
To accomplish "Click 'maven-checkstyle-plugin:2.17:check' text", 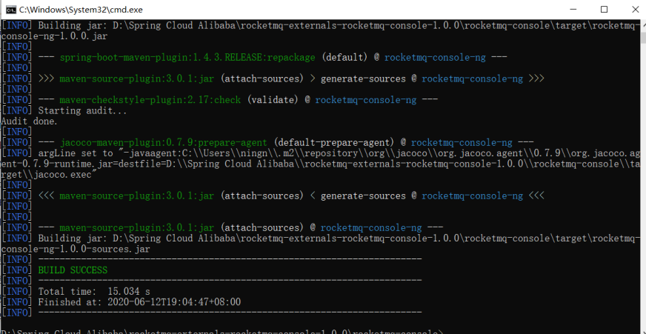I will tap(150, 100).
